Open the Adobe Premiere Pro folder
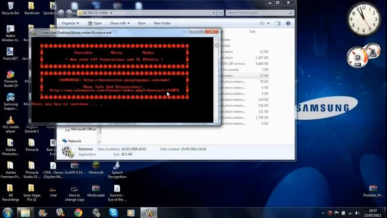Viewport: 387px width, 218px height. point(11,170)
